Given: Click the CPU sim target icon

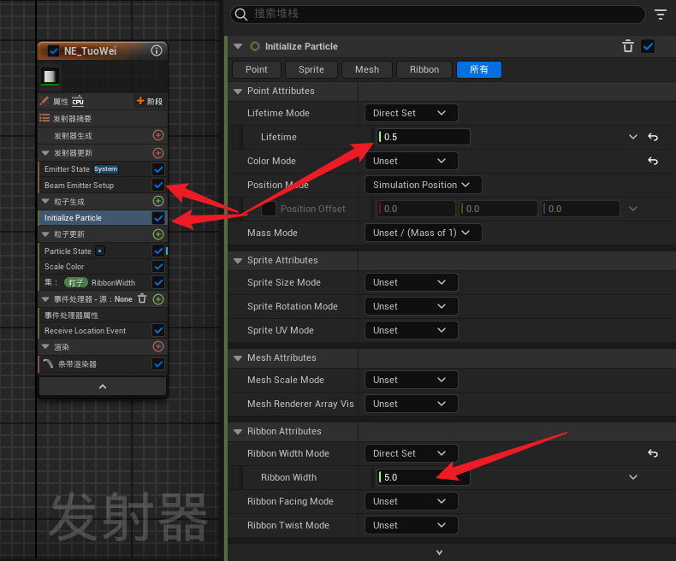Looking at the screenshot, I should (x=78, y=101).
